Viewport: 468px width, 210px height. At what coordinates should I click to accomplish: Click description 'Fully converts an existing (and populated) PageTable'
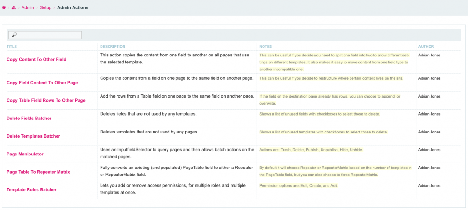(x=177, y=171)
